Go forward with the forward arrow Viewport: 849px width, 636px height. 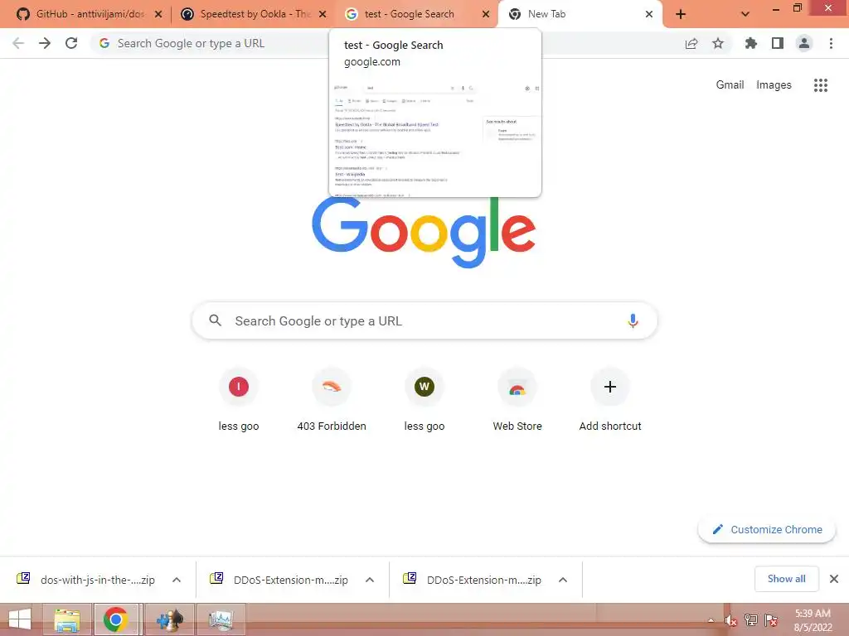[x=45, y=43]
